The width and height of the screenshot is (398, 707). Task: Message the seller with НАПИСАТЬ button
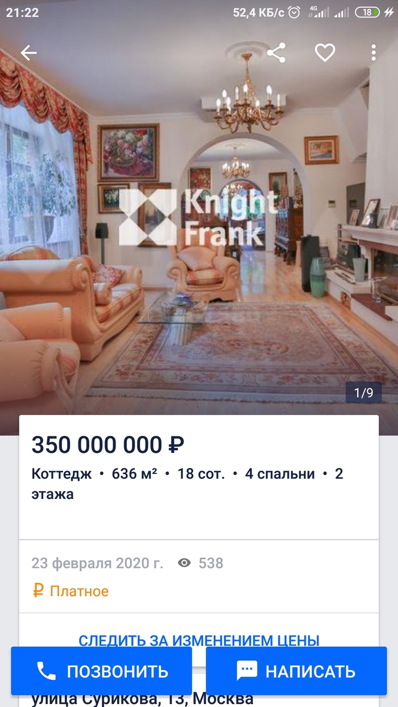tap(296, 671)
